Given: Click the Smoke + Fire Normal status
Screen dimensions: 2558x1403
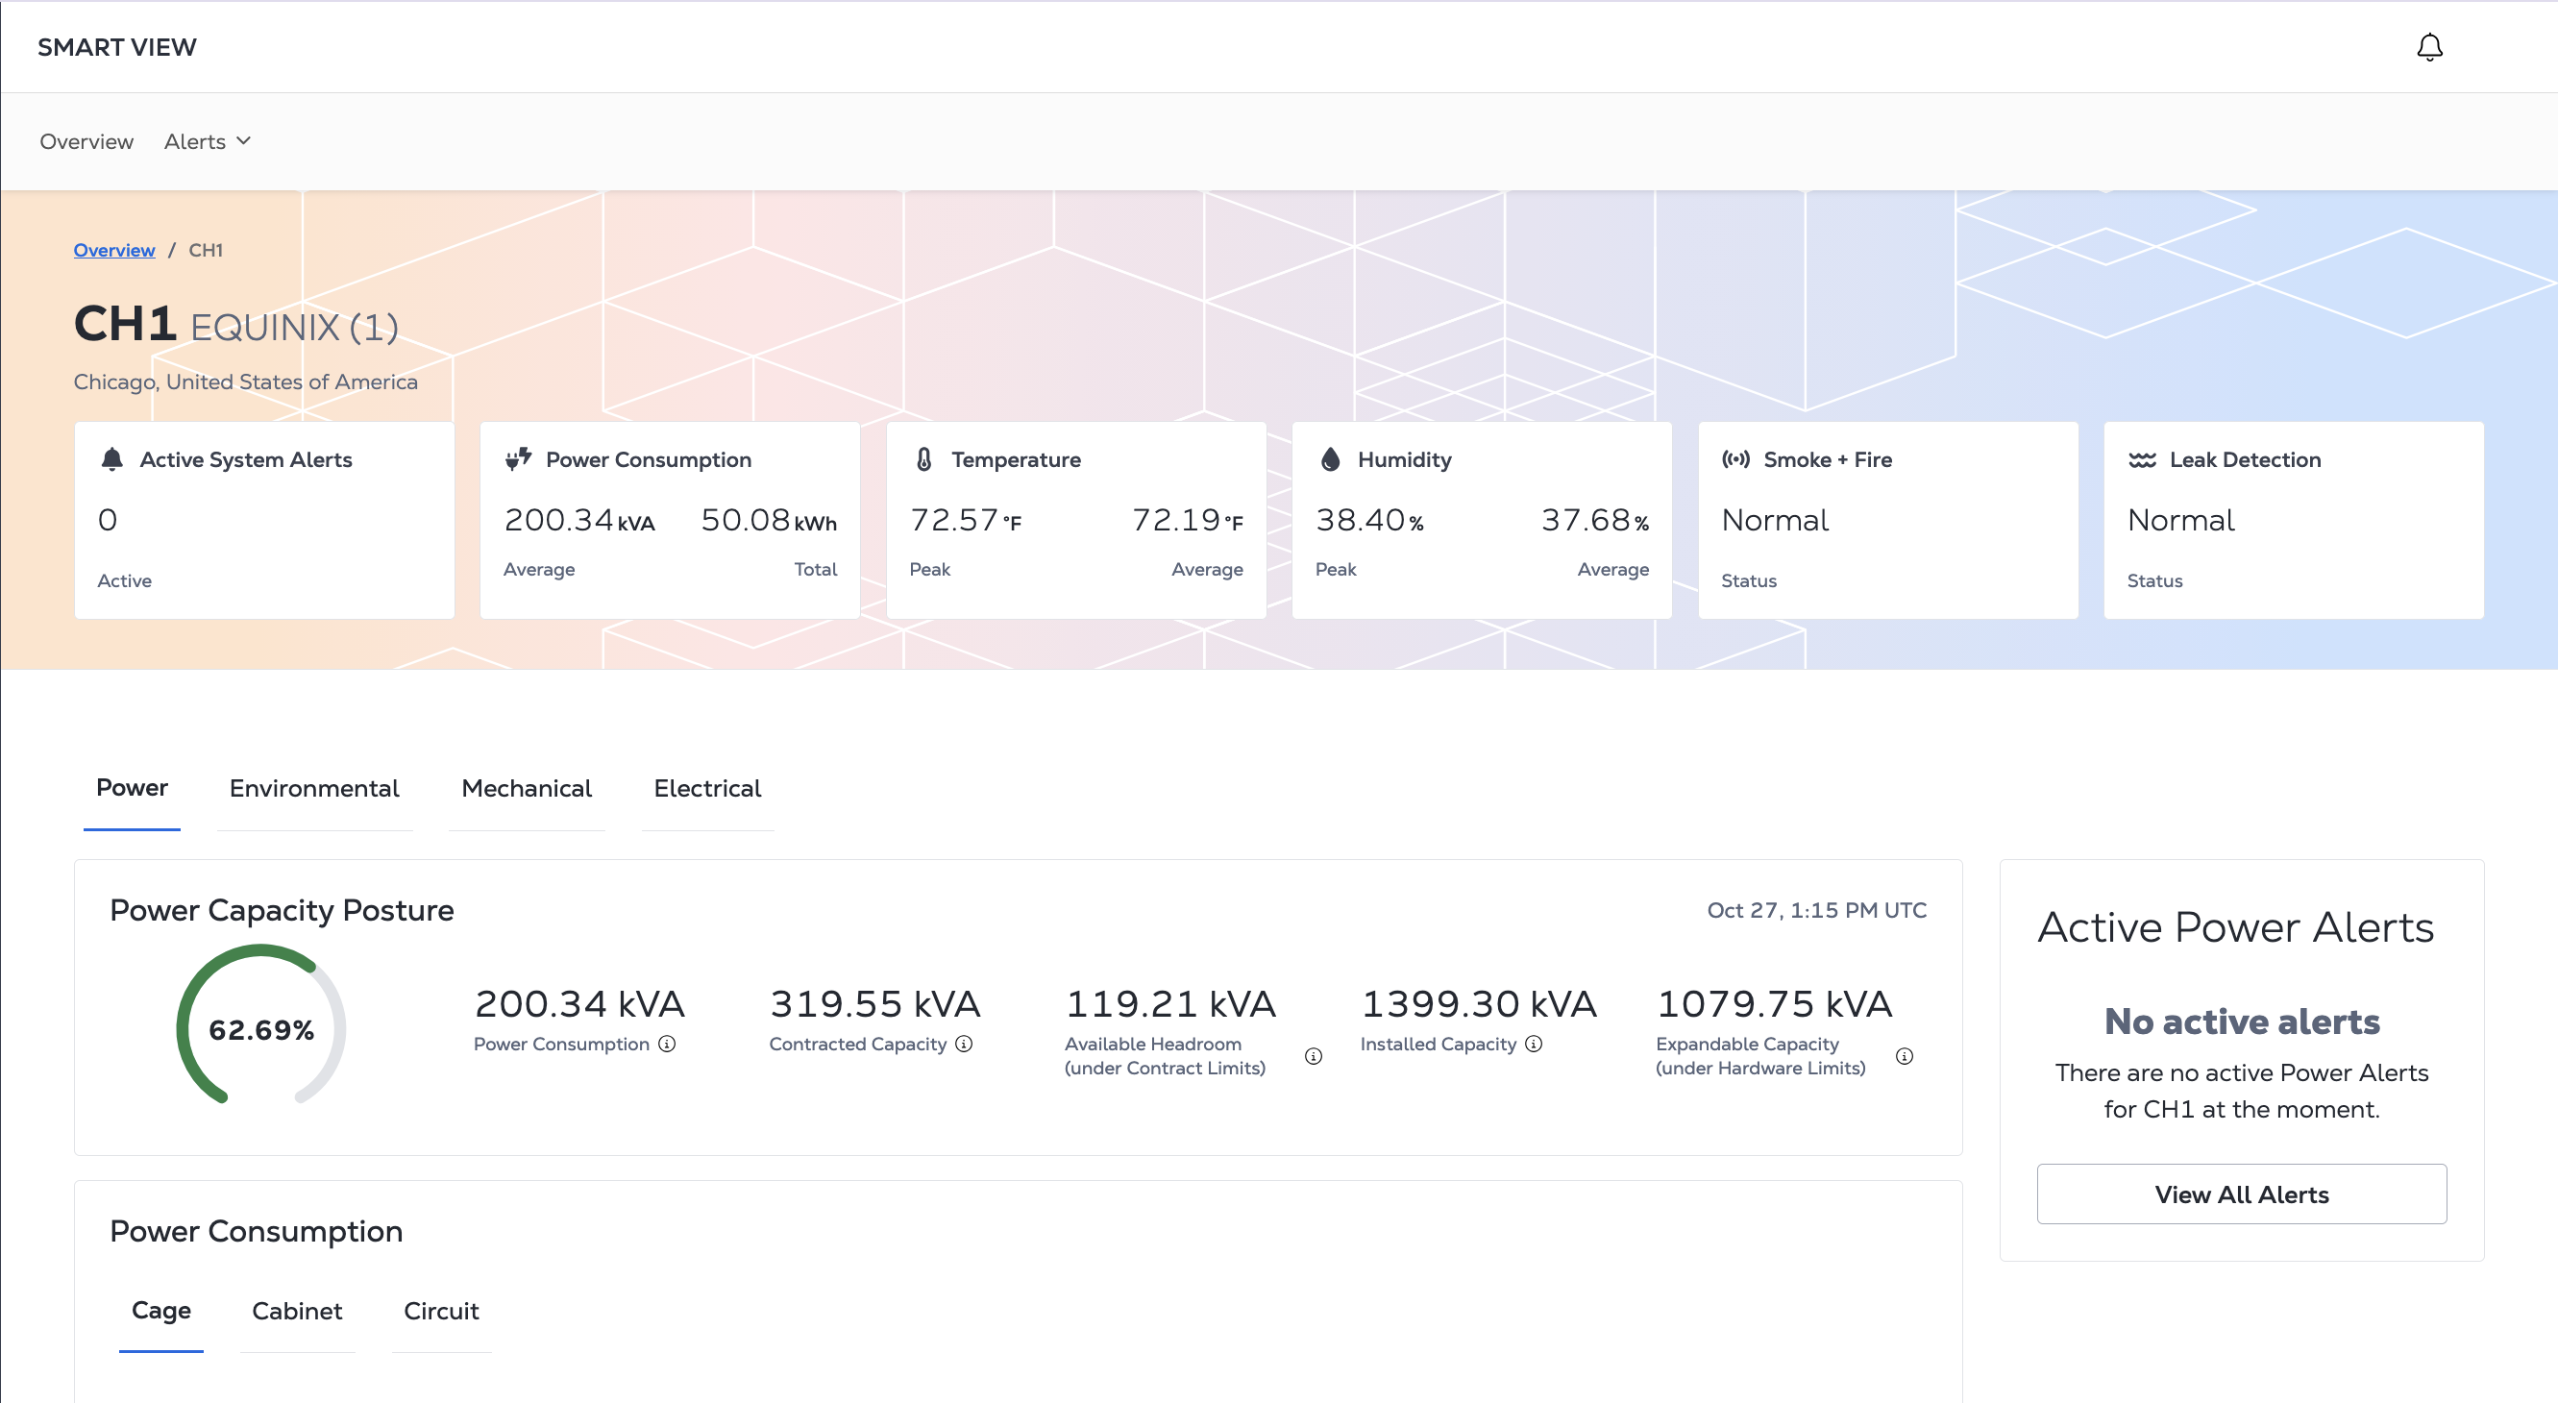Looking at the screenshot, I should tap(1775, 519).
